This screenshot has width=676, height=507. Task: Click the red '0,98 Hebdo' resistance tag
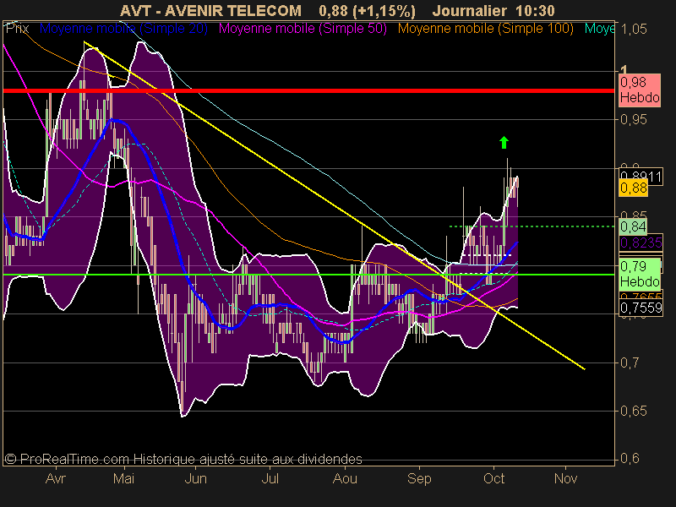640,90
